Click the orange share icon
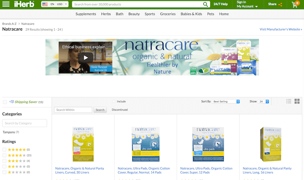304x180 pixels. click(280, 5)
